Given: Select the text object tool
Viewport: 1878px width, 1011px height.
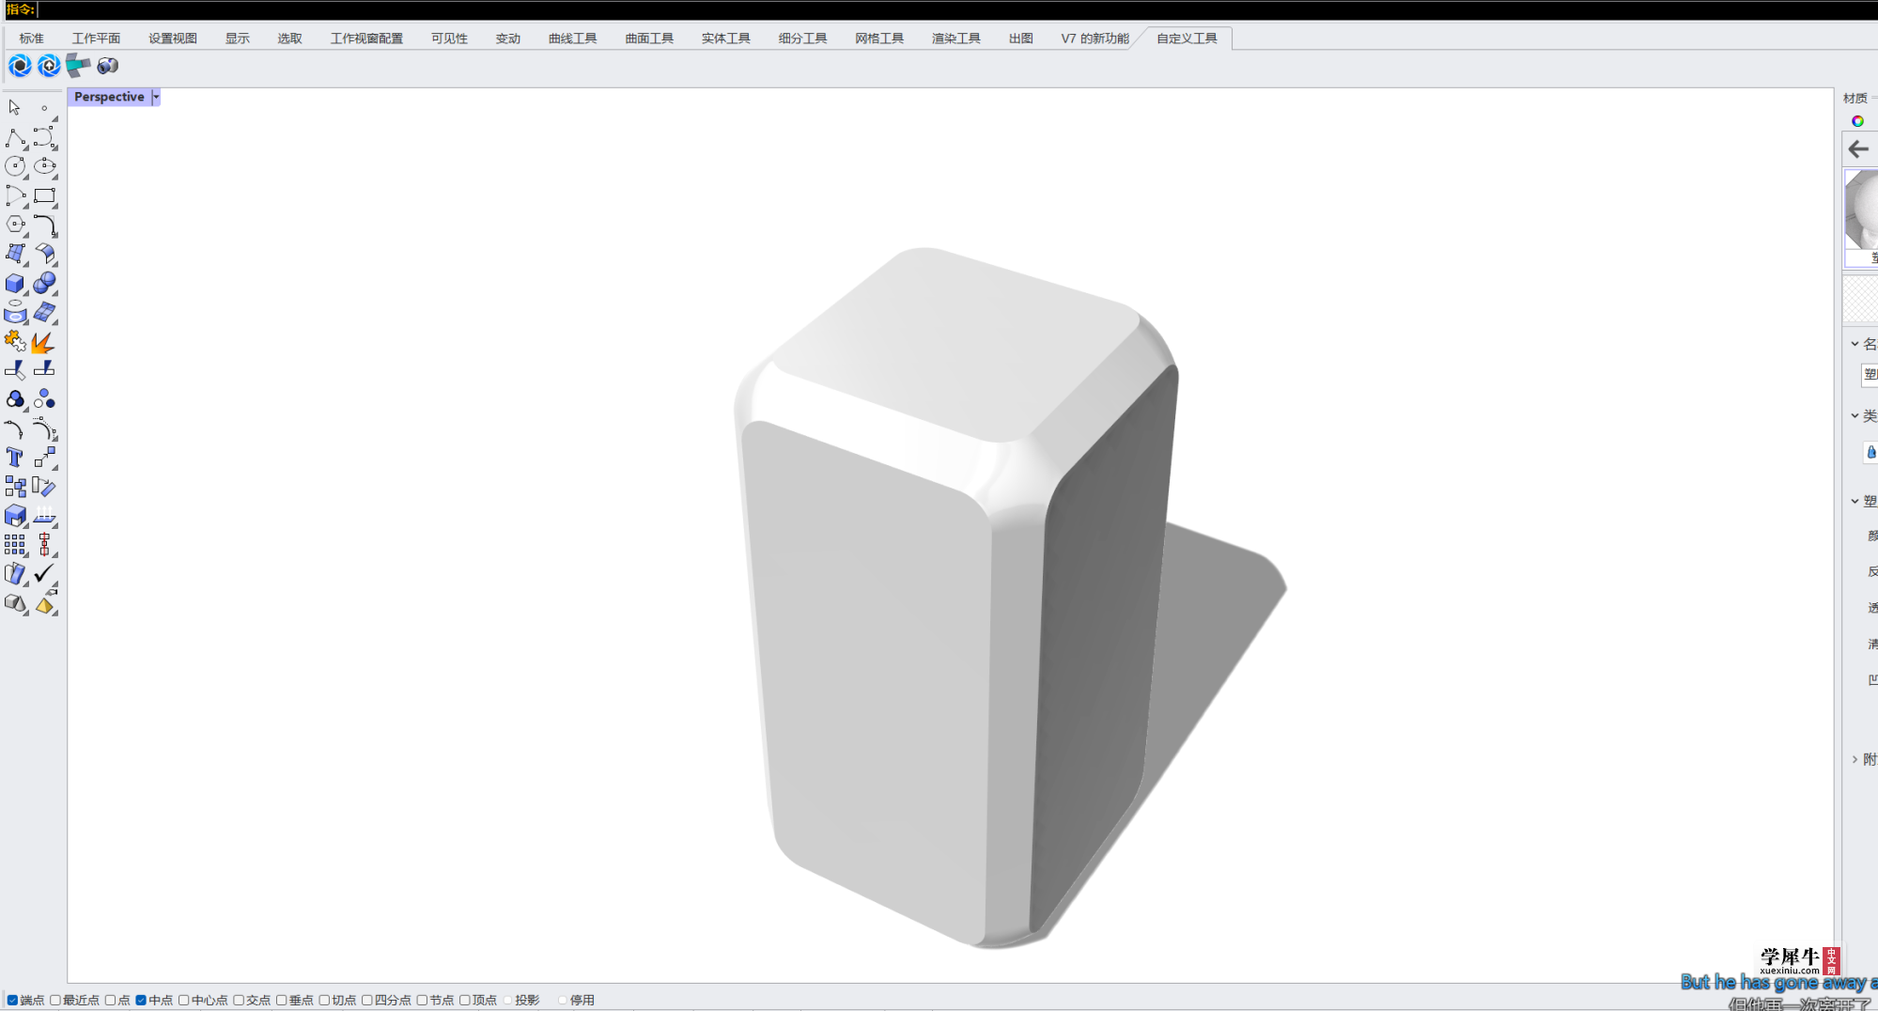Looking at the screenshot, I should click(x=15, y=458).
